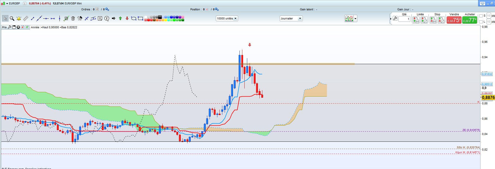Click the red Vendre sell button

pyautogui.click(x=454, y=20)
